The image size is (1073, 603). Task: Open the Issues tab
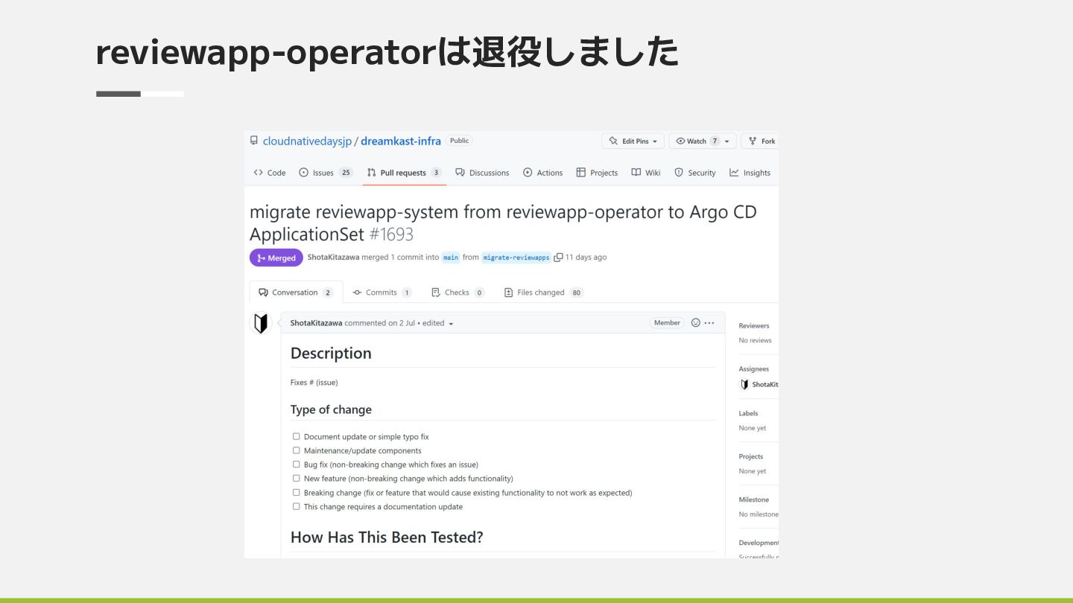point(326,173)
